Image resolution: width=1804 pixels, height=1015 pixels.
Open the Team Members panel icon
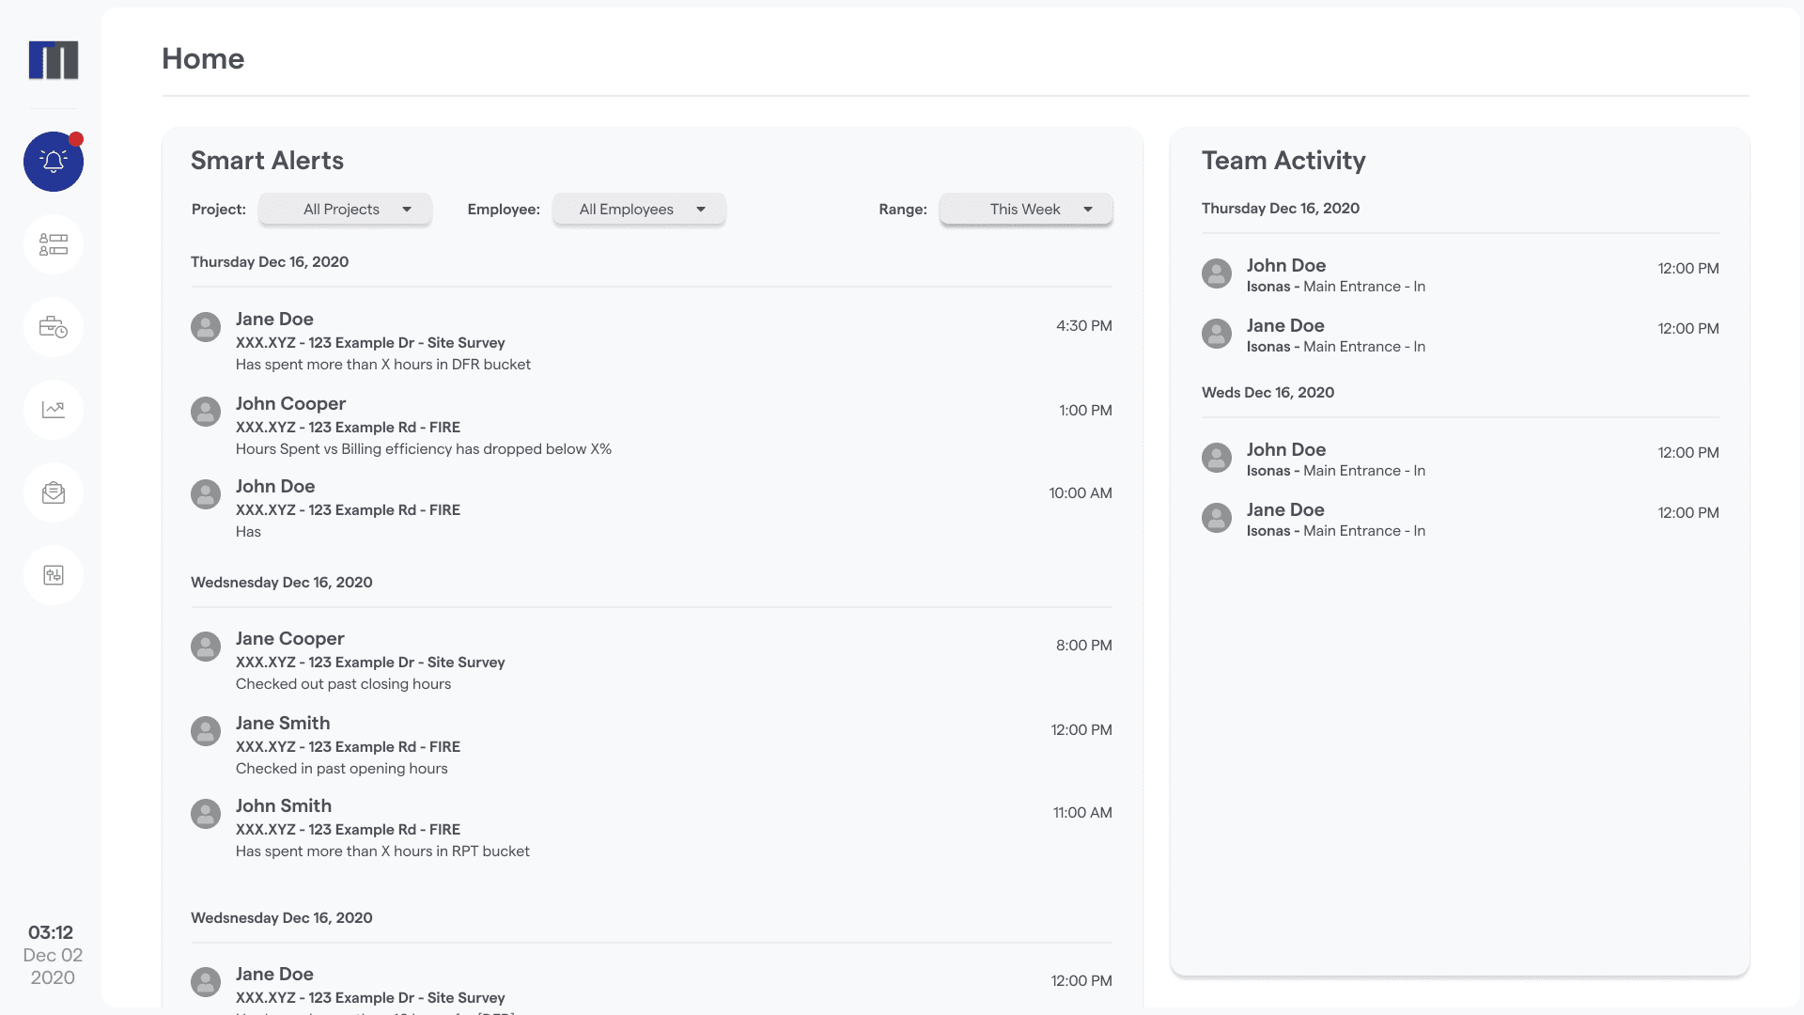click(x=54, y=244)
